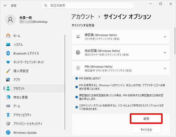Image resolution: width=176 pixels, height=137 pixels.
Task: Open システム settings category
Action: click(34, 44)
